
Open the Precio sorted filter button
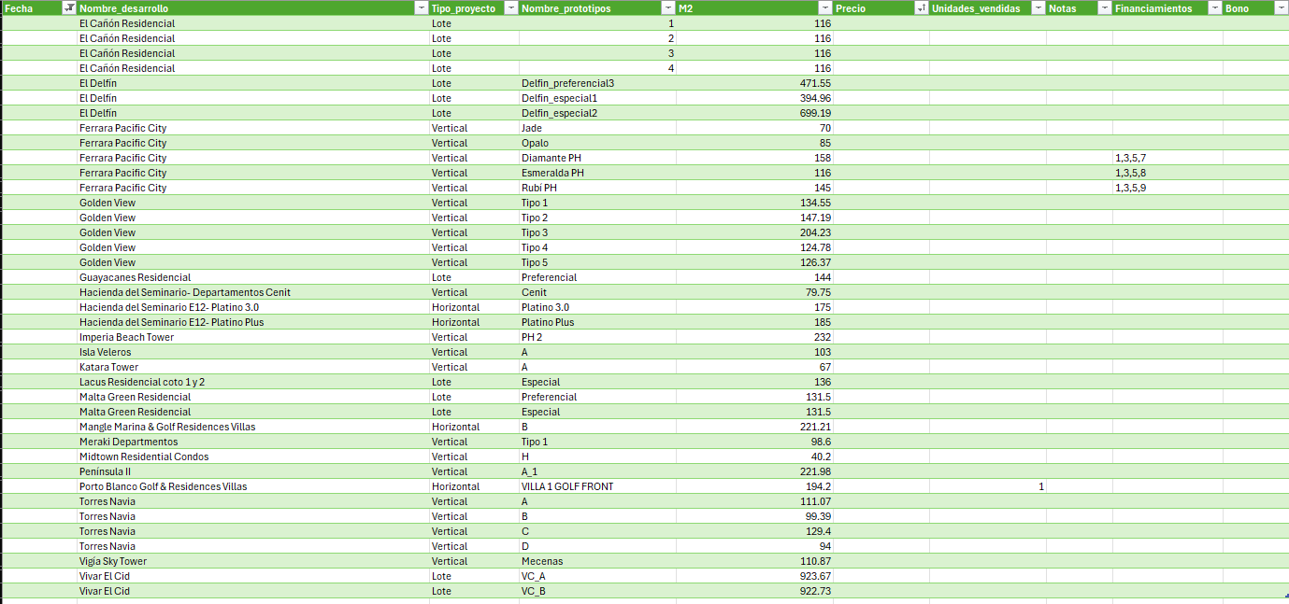(921, 8)
